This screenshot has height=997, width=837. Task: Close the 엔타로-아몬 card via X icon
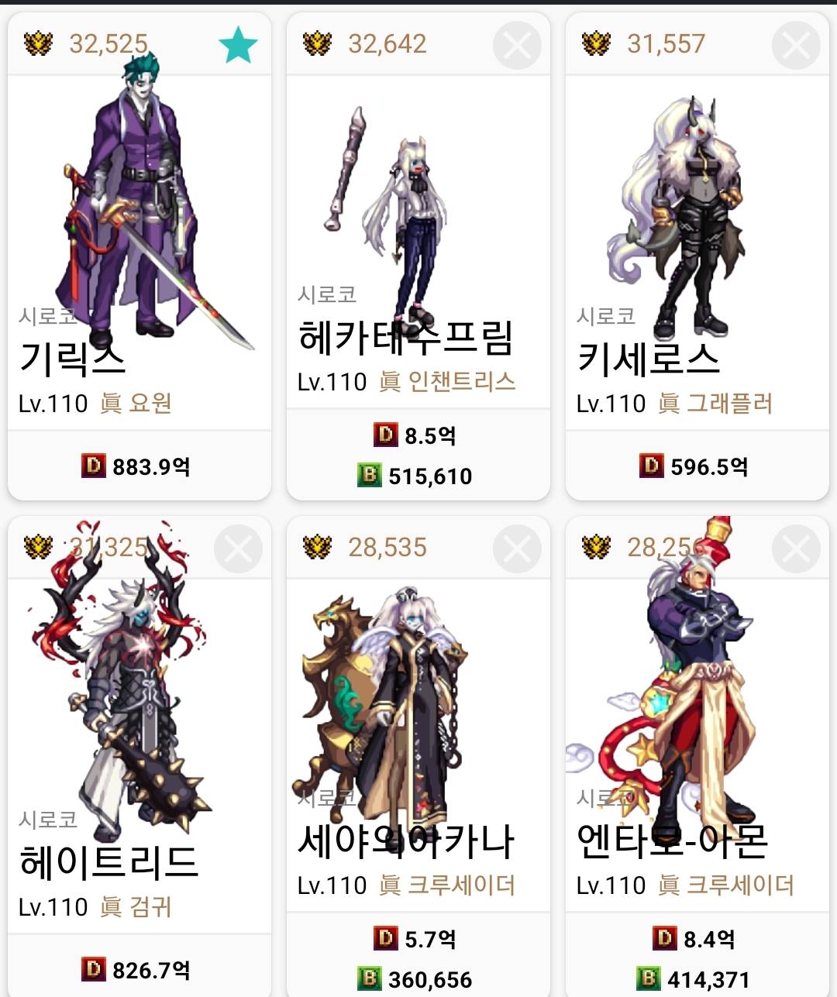pyautogui.click(x=796, y=548)
